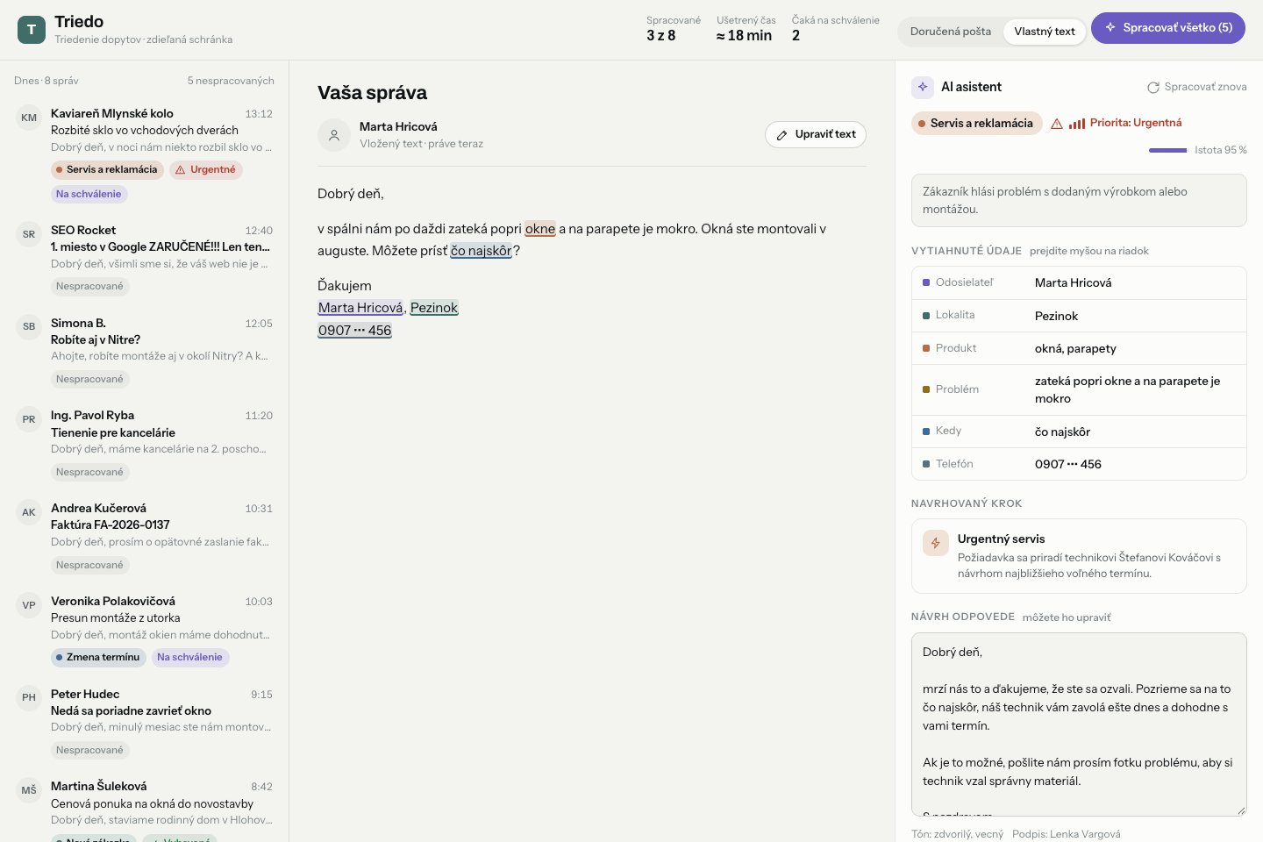
Task: Click the highlighted phrase čo najskôr in message
Action: point(481,251)
